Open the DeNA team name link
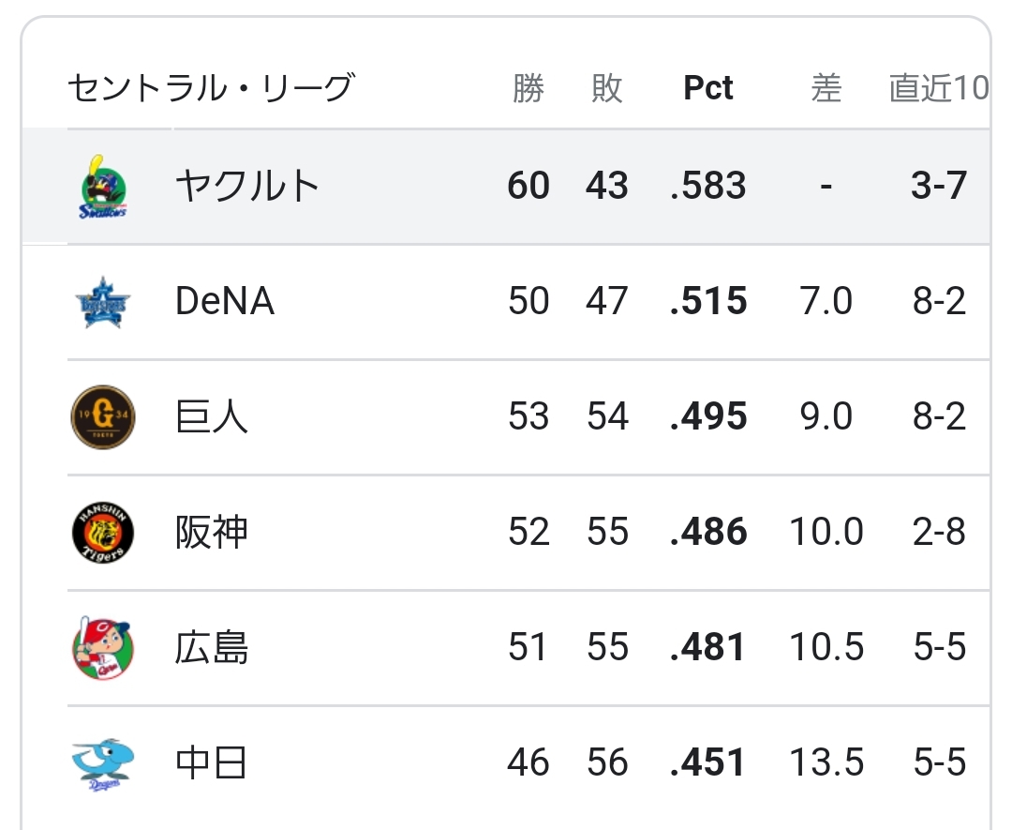 point(225,302)
